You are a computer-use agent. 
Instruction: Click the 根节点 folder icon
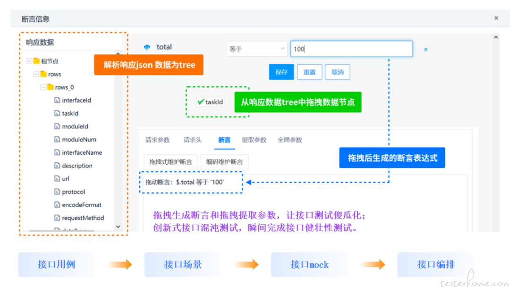point(36,61)
